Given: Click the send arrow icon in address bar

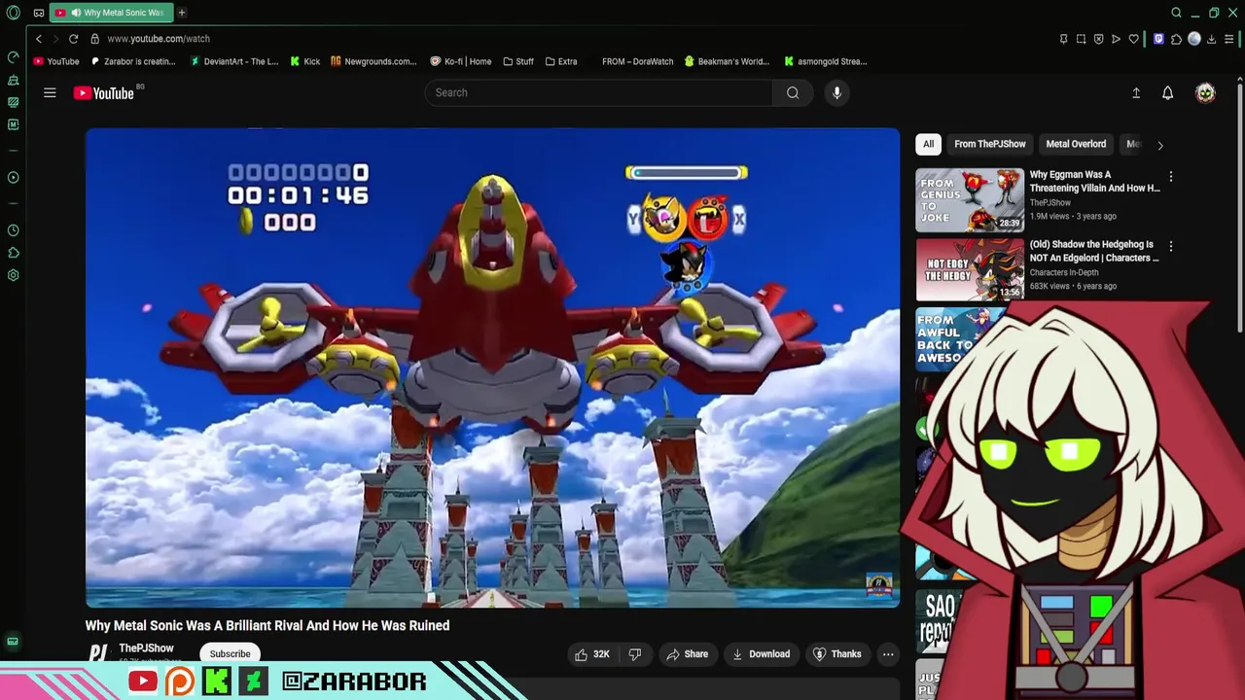Looking at the screenshot, I should pyautogui.click(x=1116, y=39).
